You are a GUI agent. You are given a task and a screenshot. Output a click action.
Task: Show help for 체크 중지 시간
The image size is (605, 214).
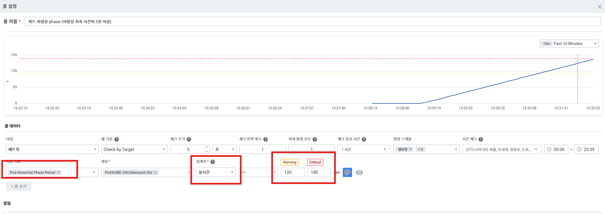pos(364,139)
